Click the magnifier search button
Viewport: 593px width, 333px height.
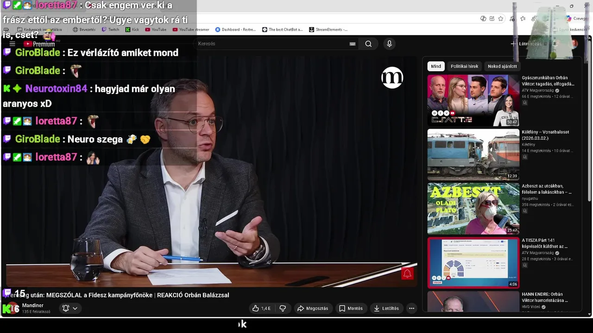(x=368, y=44)
